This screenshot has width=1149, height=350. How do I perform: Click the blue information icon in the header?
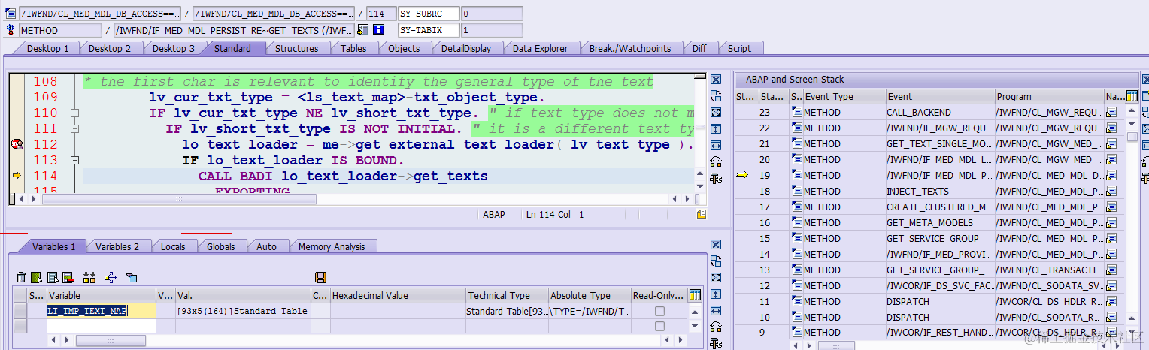tap(379, 30)
